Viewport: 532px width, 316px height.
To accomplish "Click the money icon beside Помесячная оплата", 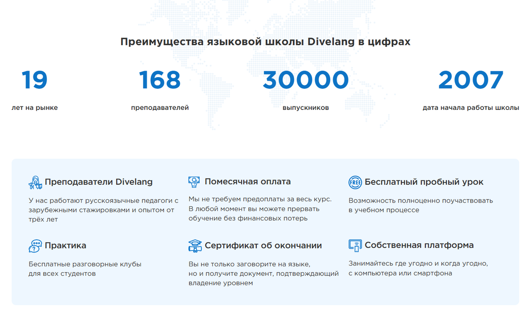I will 194,182.
